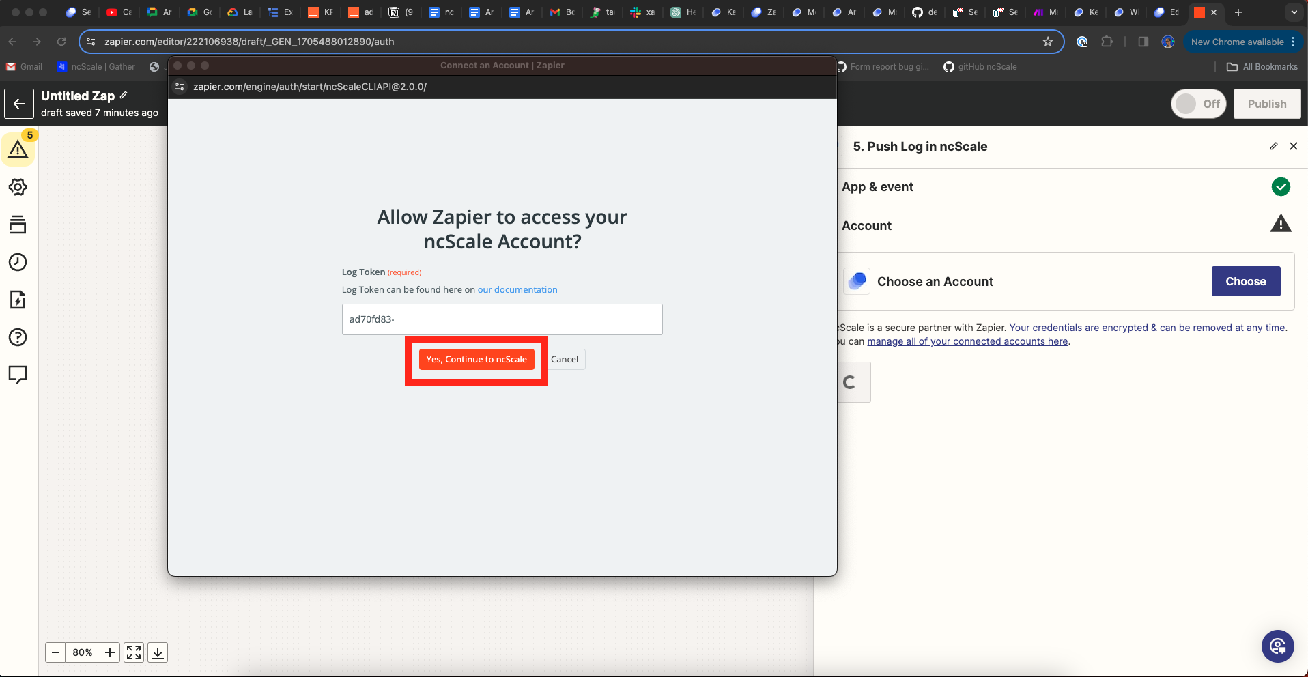1308x677 pixels.
Task: Close the Push Log in ncScale panel
Action: point(1294,146)
